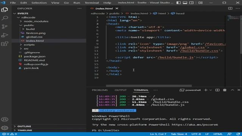Change LF end of line sequence
The image size is (242, 136).
tap(207, 134)
